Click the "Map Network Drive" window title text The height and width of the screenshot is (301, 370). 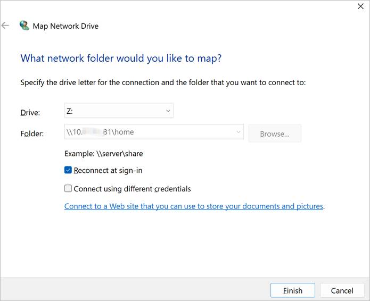coord(65,26)
